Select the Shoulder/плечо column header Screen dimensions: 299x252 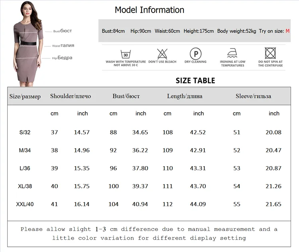tap(71, 96)
